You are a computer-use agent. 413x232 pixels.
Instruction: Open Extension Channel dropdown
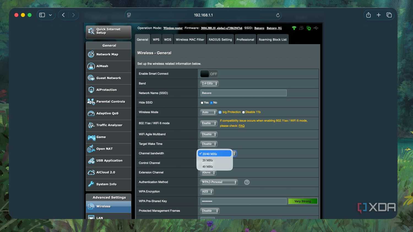coord(208,172)
